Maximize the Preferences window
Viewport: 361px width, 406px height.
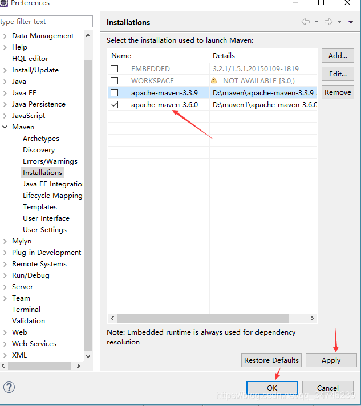click(x=321, y=3)
